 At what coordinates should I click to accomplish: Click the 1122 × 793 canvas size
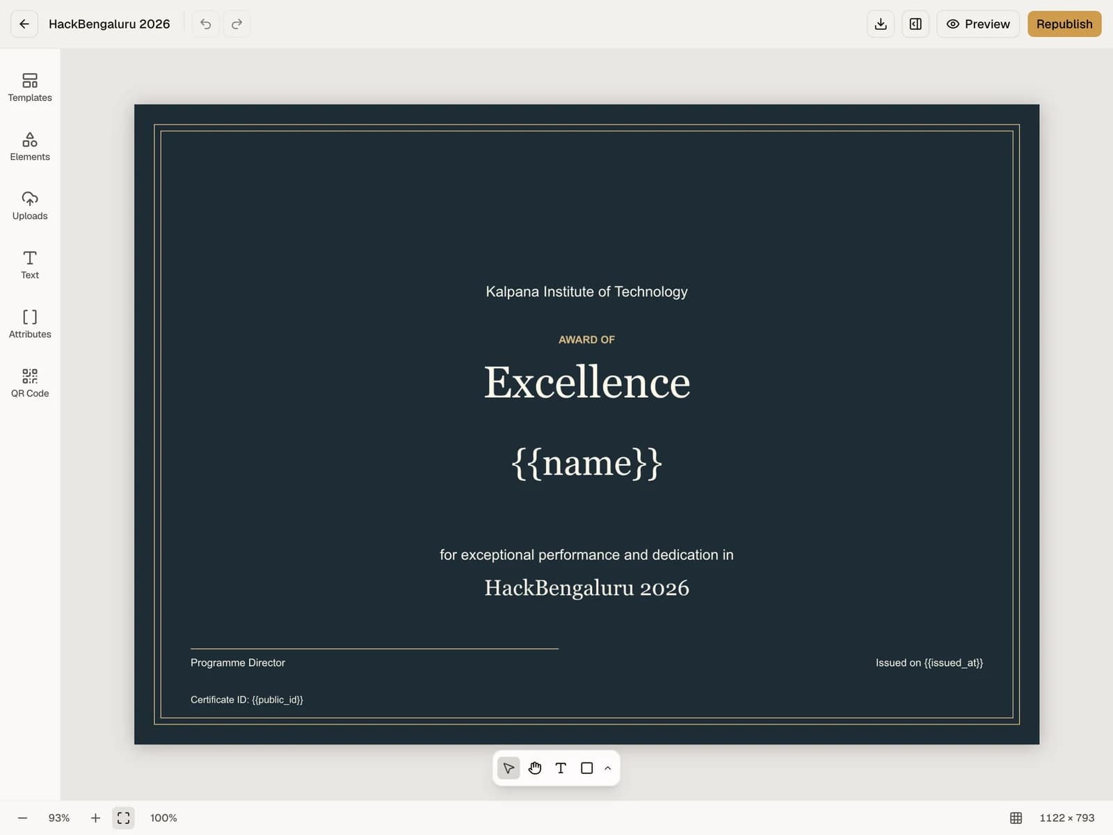click(1066, 818)
